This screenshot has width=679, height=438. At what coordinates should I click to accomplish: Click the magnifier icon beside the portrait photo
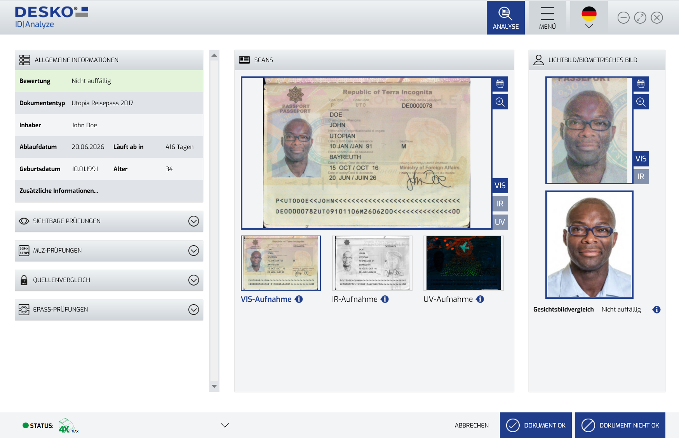tap(641, 102)
